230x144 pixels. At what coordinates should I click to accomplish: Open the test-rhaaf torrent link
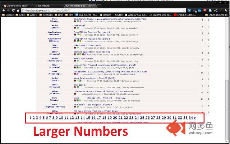coord(79,26)
